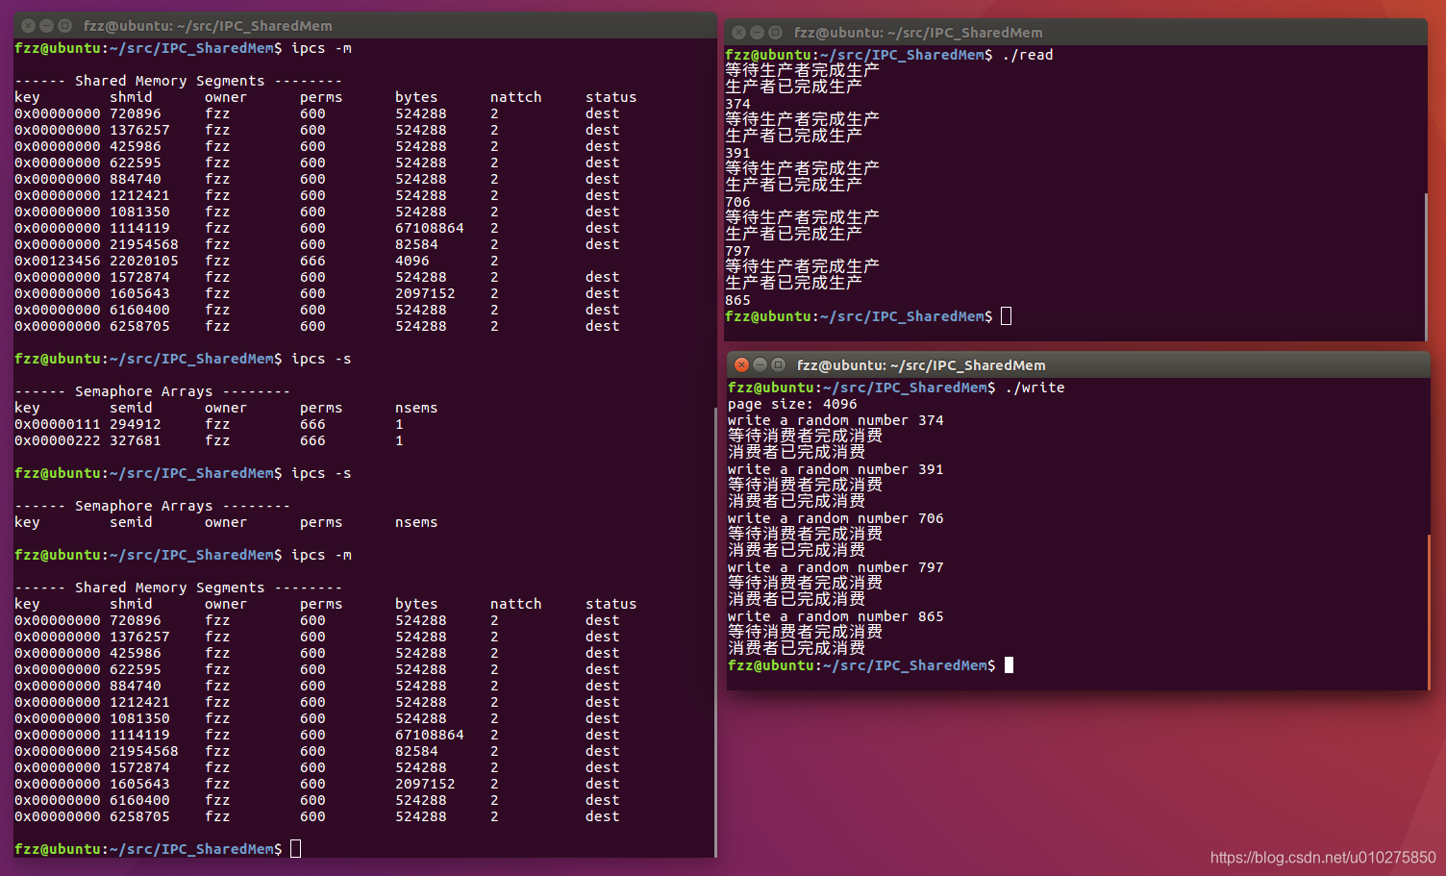Screen dimensions: 1446x876
Task: Minimize the ipcs terminal window
Action: pyautogui.click(x=46, y=25)
